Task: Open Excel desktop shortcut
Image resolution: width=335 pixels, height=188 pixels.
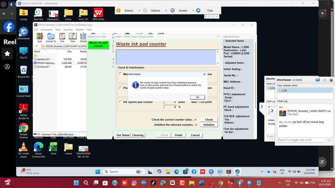Action: click(x=53, y=149)
